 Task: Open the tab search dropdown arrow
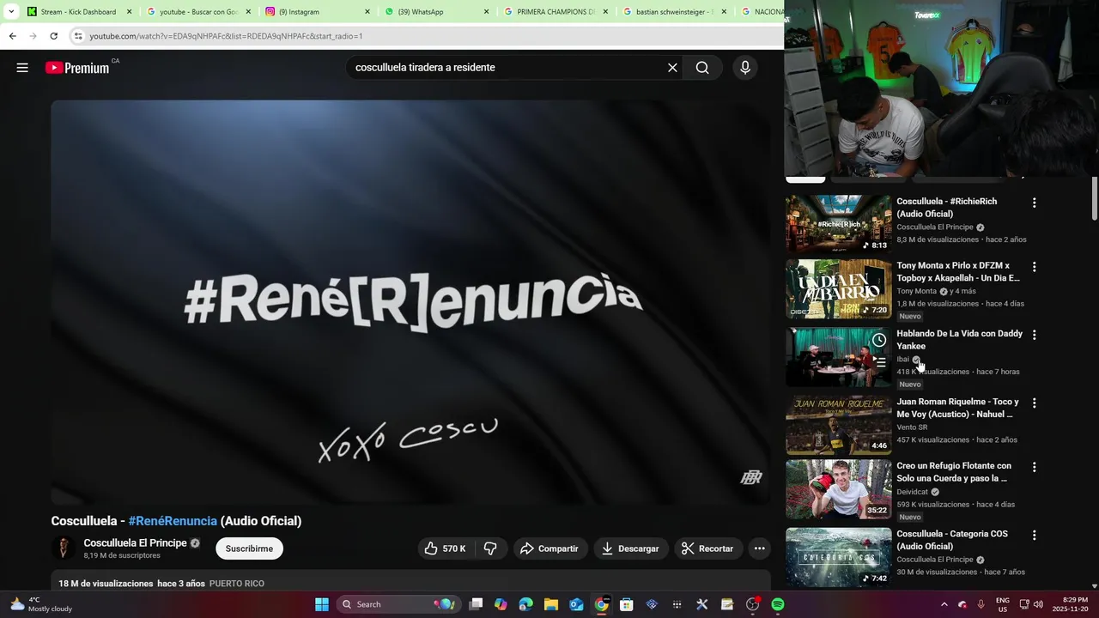[x=11, y=11]
